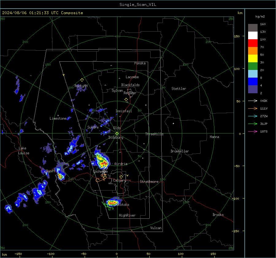The height and width of the screenshot is (258, 276).
Task: Click the RockyMH label
Action: pos(81,86)
